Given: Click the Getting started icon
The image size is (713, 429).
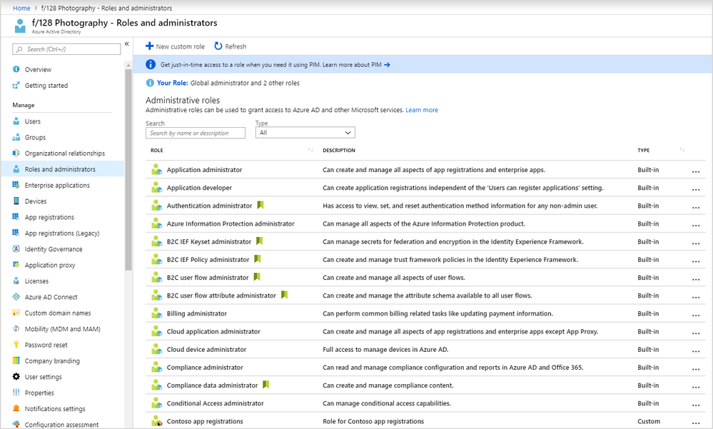Looking at the screenshot, I should tap(16, 85).
